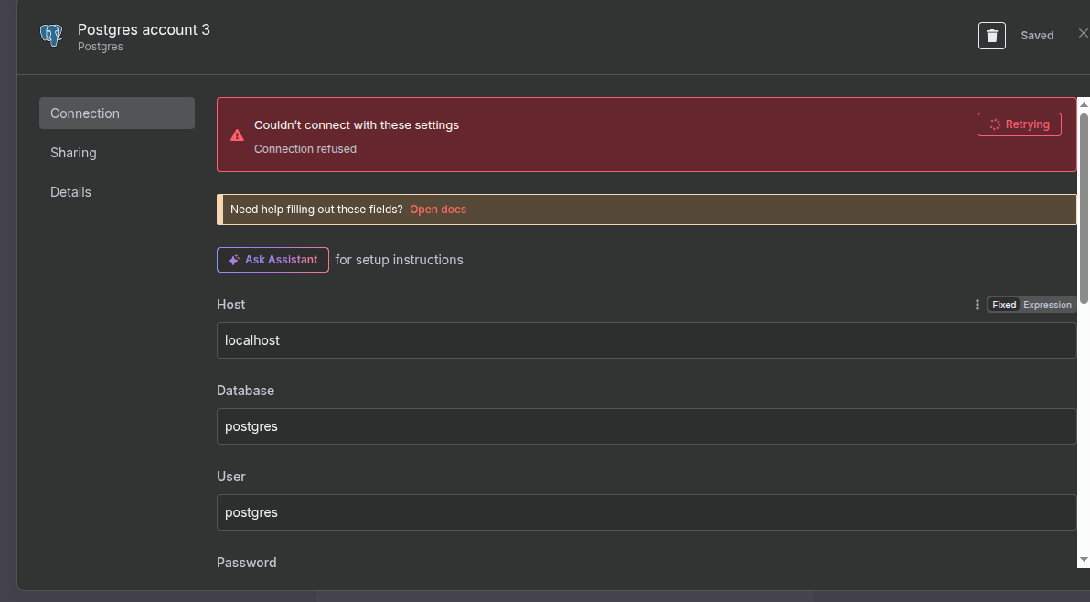
Task: Select Expression mode for Host field
Action: (1047, 305)
